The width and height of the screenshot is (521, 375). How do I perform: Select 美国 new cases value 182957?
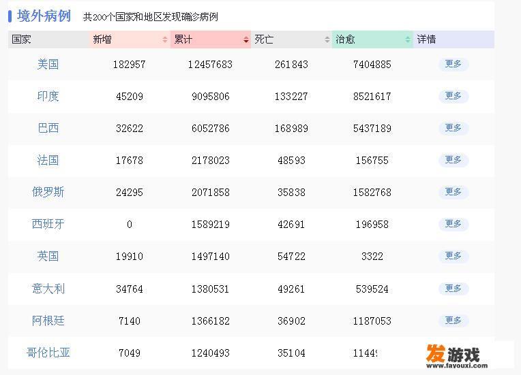[x=130, y=65]
